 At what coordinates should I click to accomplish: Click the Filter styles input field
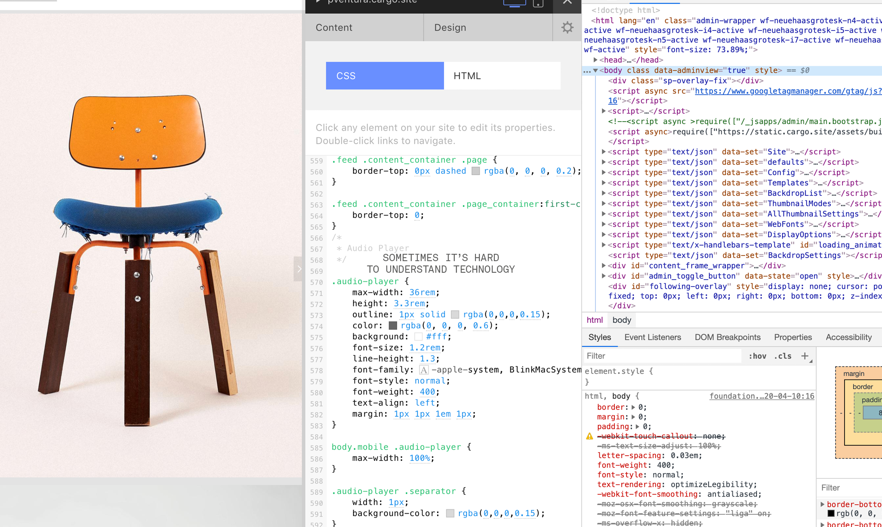[663, 356]
